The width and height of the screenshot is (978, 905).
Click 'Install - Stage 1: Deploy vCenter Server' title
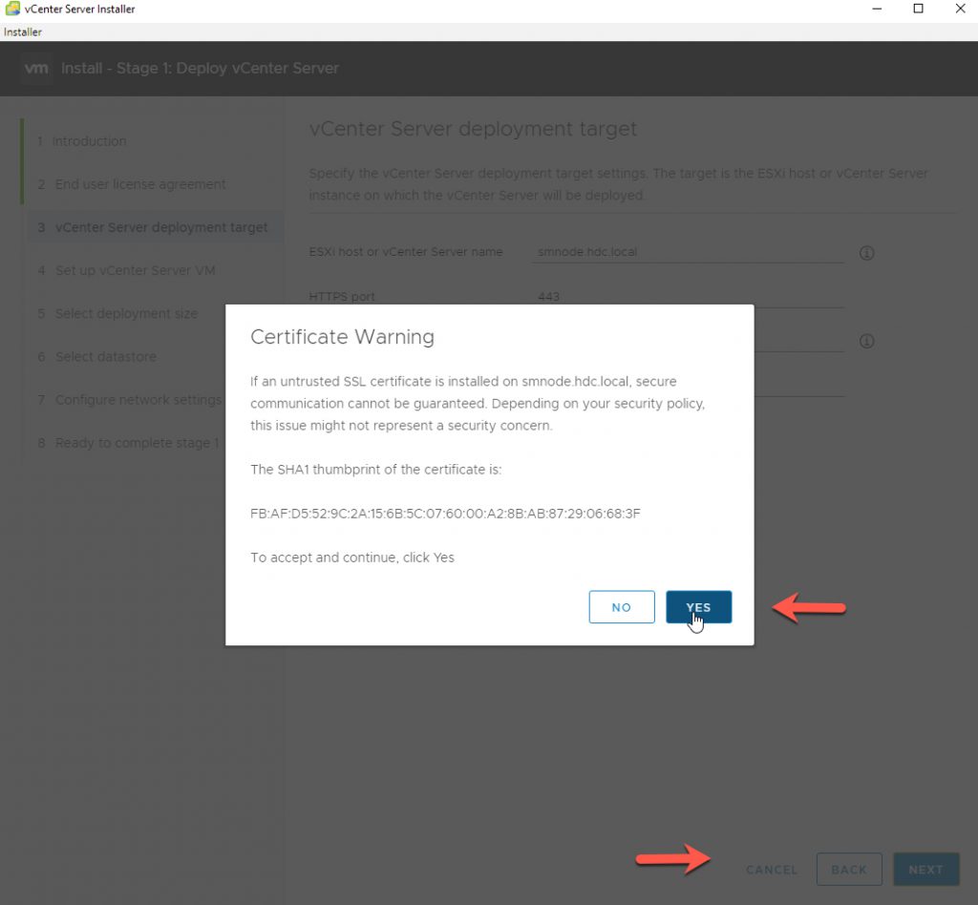200,68
